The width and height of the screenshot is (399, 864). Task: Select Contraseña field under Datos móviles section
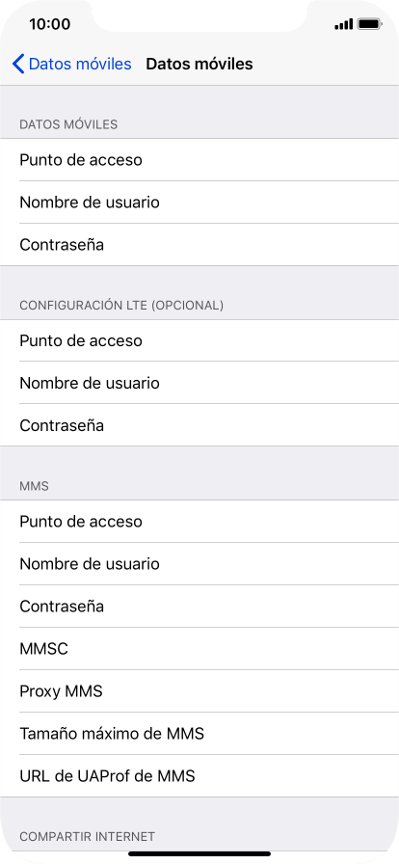(x=199, y=245)
